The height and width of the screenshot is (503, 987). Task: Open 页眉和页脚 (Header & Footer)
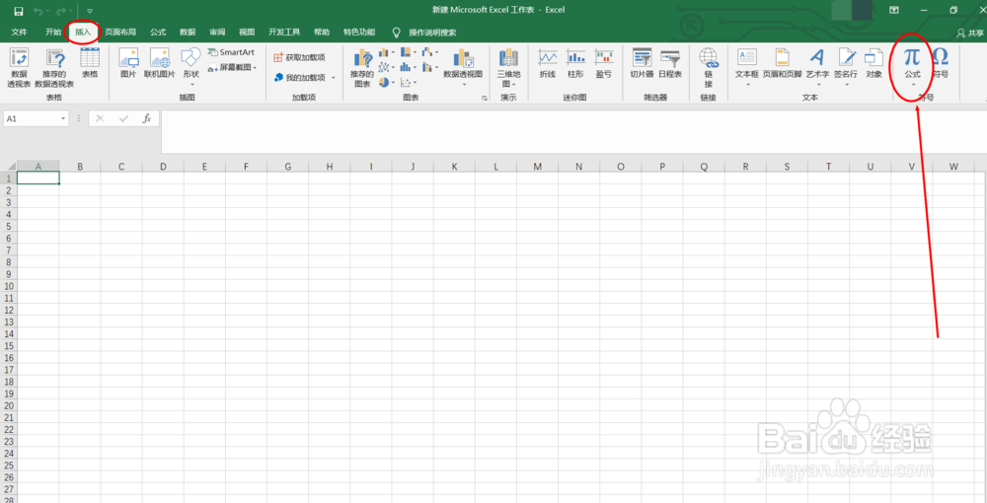coord(783,63)
